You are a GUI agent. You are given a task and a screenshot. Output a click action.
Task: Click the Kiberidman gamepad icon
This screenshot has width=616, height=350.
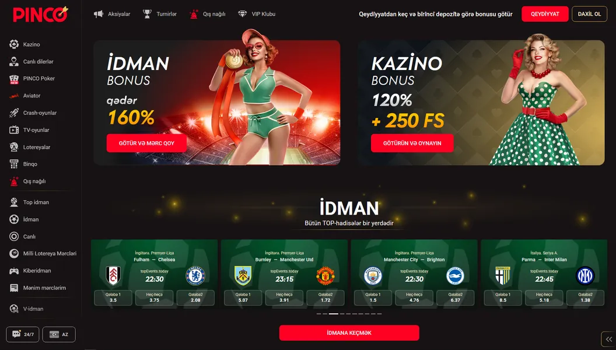coord(14,271)
